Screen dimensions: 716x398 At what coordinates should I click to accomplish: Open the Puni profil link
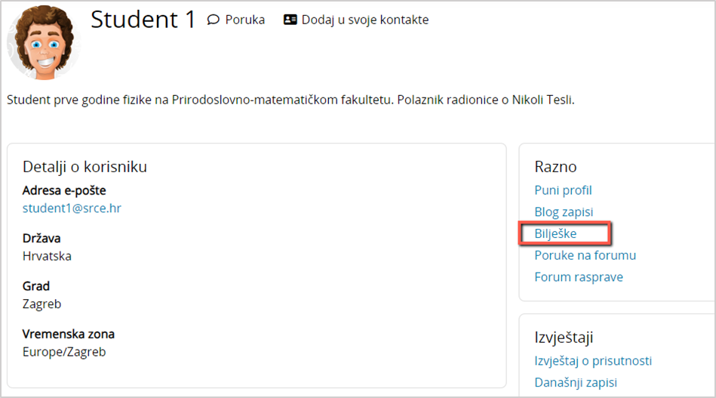[563, 190]
